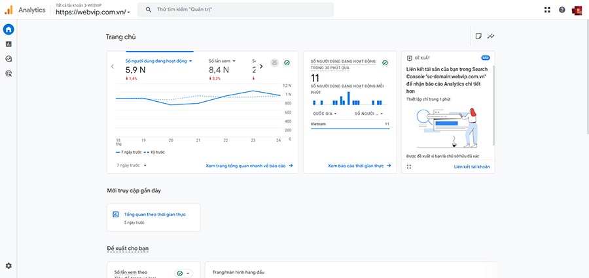
Task: Open the property selector https://webvip.com.vn/
Action: (93, 12)
